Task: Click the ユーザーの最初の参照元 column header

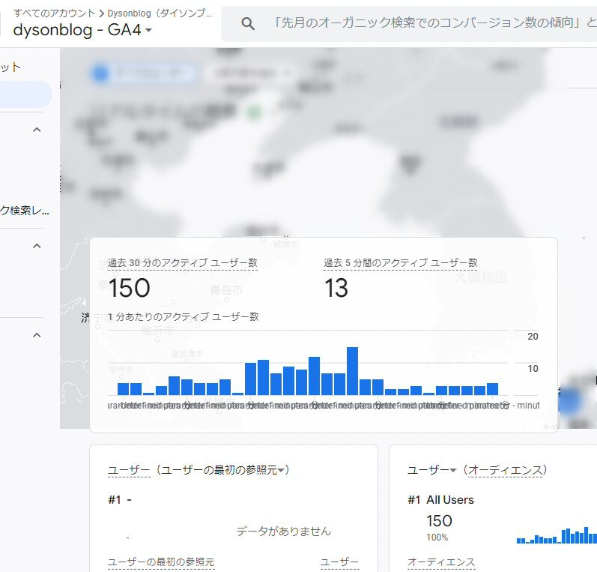Action: click(160, 562)
